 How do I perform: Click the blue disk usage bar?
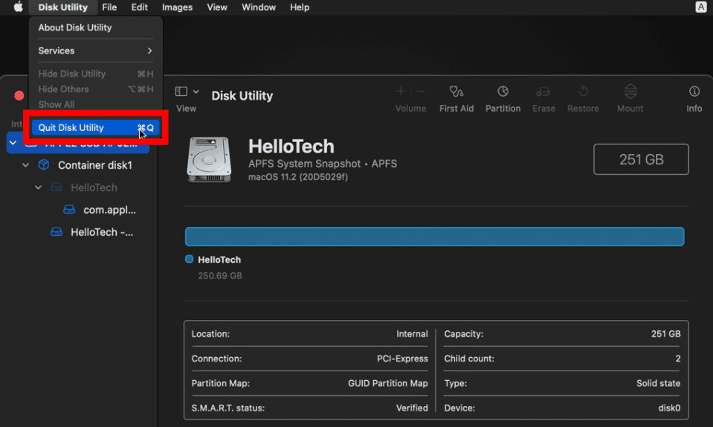tap(434, 237)
